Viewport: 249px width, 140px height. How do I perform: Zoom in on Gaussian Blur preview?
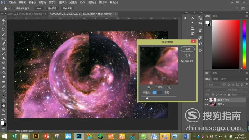coord(169,87)
